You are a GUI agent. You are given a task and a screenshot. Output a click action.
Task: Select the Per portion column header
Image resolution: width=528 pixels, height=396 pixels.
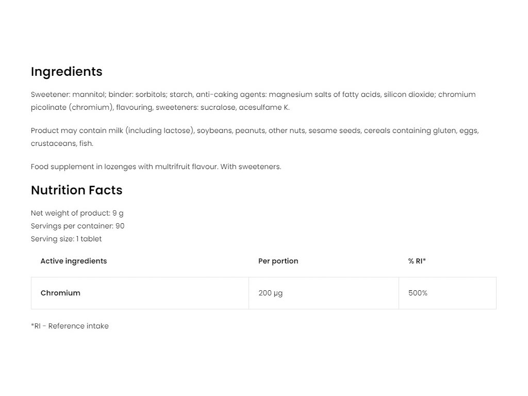[x=278, y=261]
